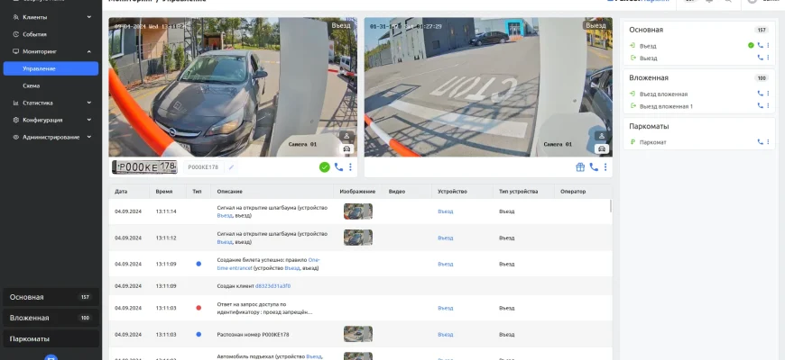Screen dimensions: 785x360
Task: Click phone icon under right camera view
Action: pyautogui.click(x=593, y=167)
